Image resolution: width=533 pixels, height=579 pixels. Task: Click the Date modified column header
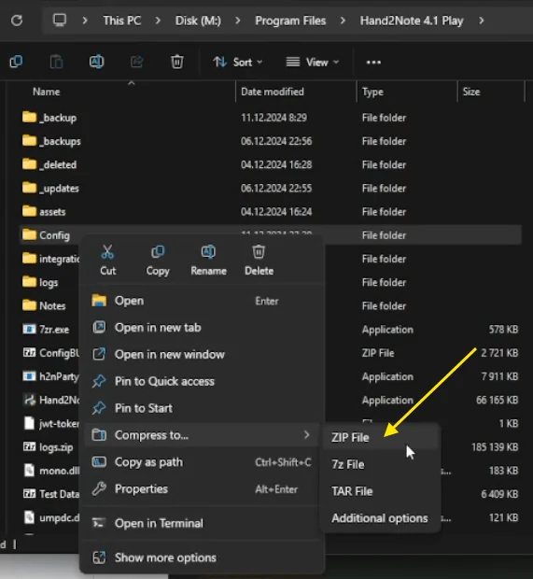tap(273, 92)
